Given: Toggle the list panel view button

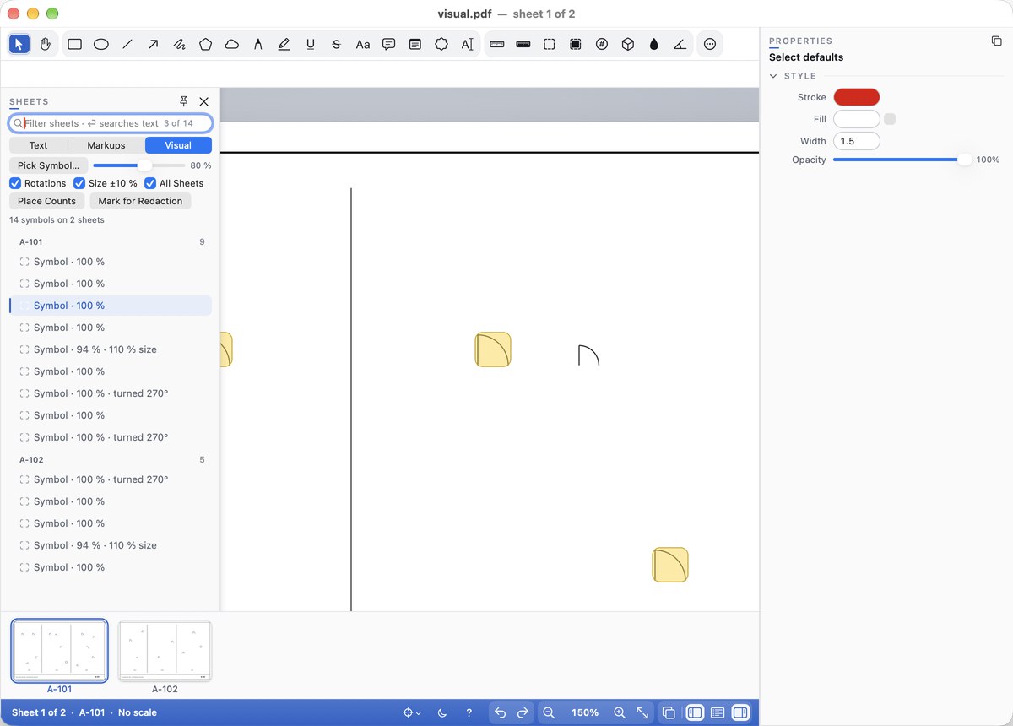Looking at the screenshot, I should pyautogui.click(x=718, y=712).
